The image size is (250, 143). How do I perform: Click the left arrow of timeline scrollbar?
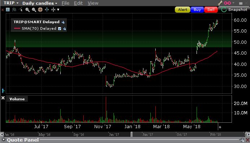click(2, 134)
